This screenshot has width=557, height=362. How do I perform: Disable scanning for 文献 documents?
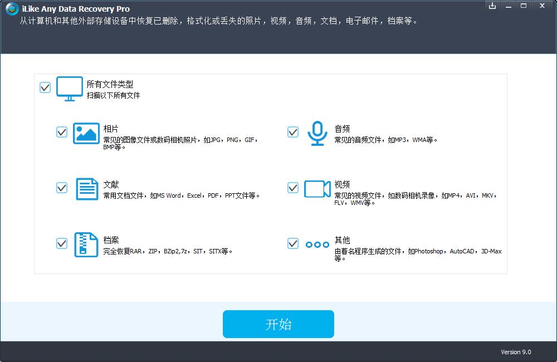(x=61, y=188)
